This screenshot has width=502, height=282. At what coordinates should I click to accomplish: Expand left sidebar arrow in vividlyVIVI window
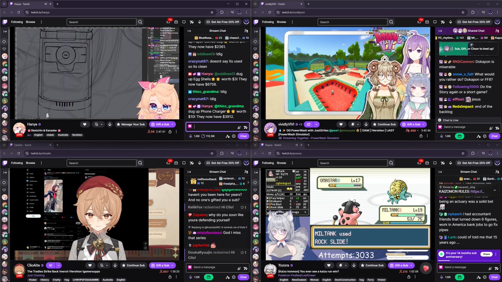point(255,31)
